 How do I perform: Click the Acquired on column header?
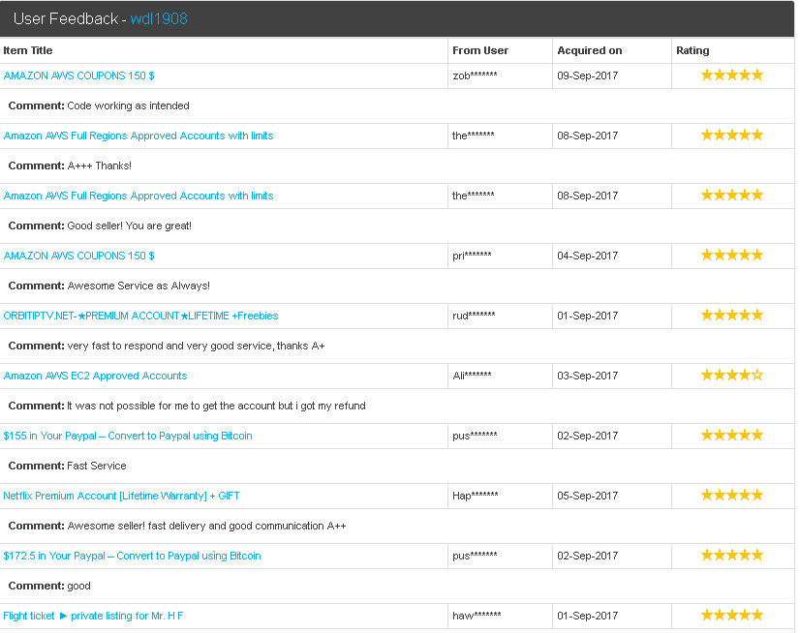tap(589, 50)
